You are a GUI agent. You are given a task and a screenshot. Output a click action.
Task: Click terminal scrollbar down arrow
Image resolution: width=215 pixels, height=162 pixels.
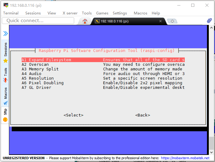211,152
